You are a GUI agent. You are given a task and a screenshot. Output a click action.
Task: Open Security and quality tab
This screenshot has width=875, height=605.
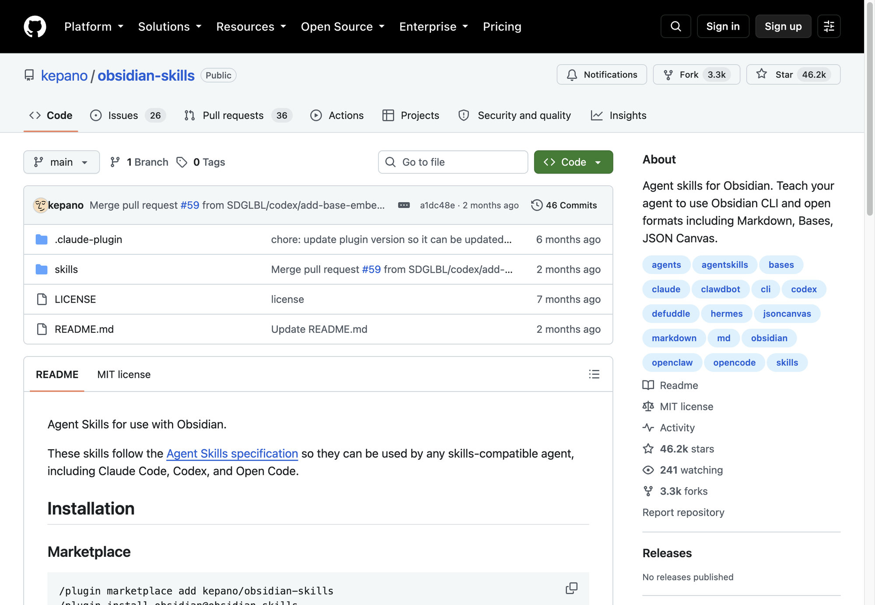pos(514,116)
